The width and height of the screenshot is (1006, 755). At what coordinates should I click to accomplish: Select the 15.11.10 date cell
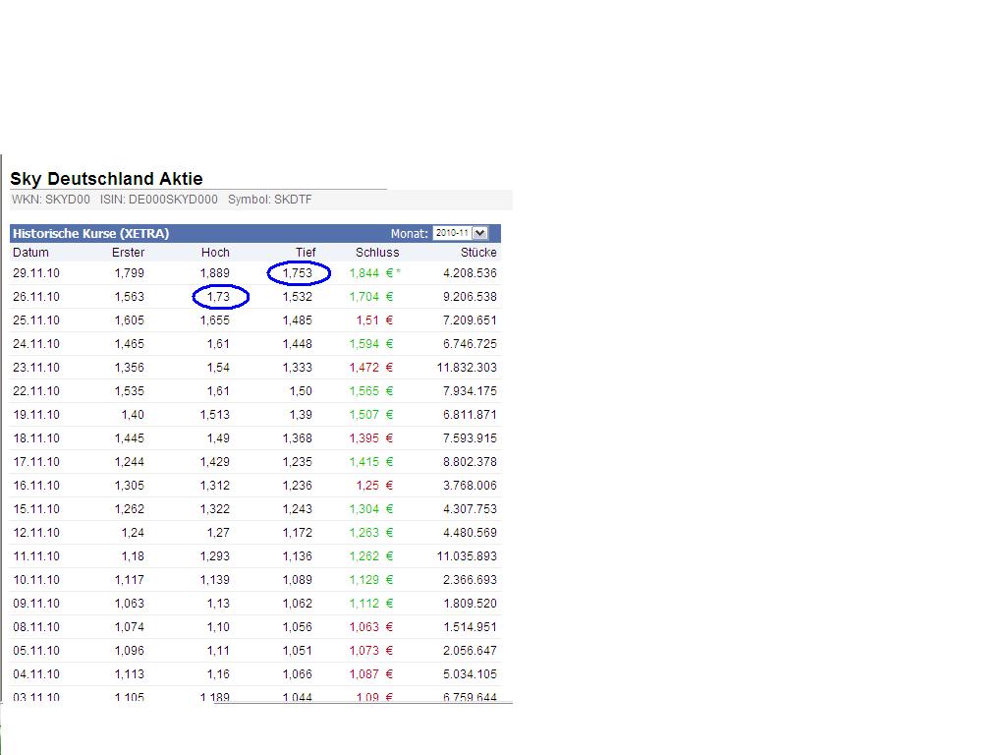point(36,509)
